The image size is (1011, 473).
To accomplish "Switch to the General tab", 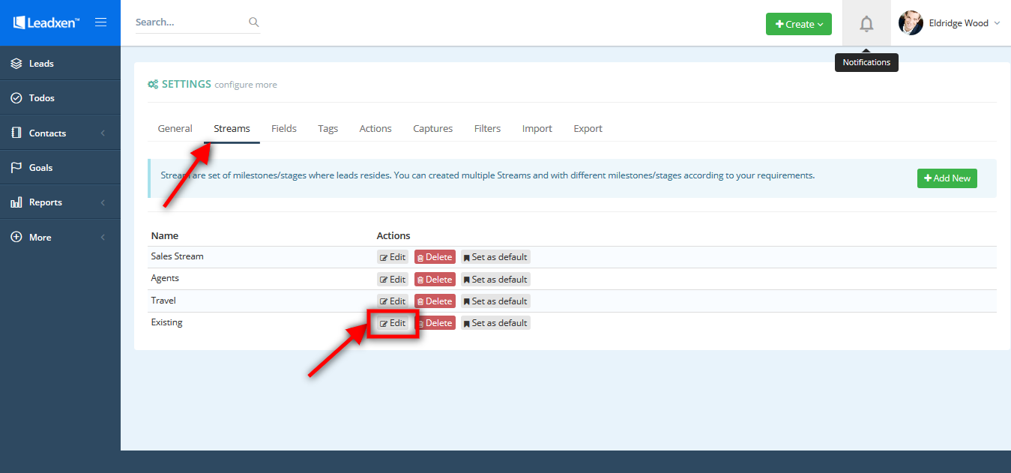I will (x=175, y=129).
